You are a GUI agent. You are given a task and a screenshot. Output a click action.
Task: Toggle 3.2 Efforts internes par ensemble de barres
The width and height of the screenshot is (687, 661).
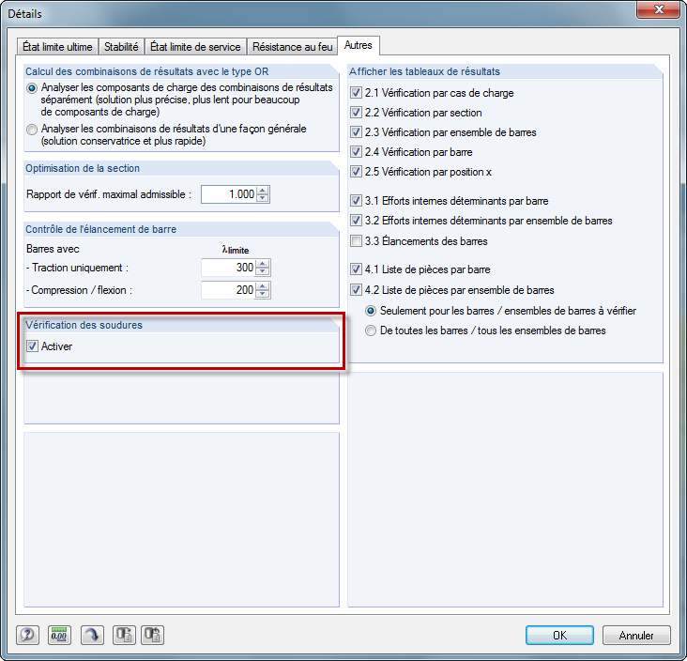pos(356,221)
